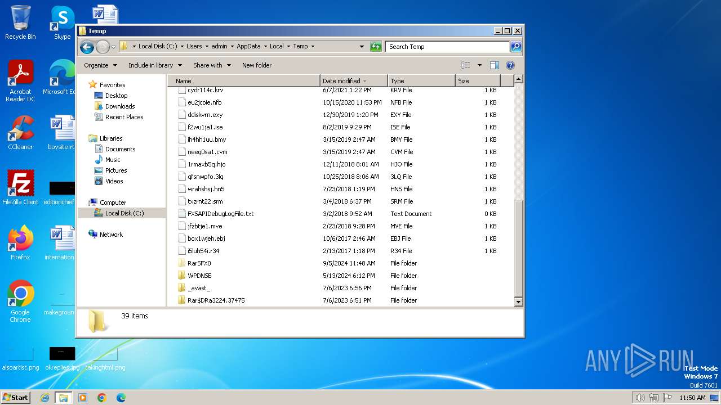Select Videos library
The height and width of the screenshot is (405, 721).
tap(114, 181)
